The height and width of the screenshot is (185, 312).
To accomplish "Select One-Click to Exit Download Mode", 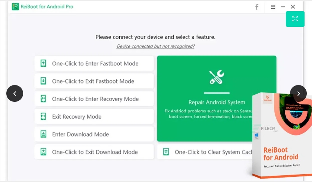I will (94, 152).
